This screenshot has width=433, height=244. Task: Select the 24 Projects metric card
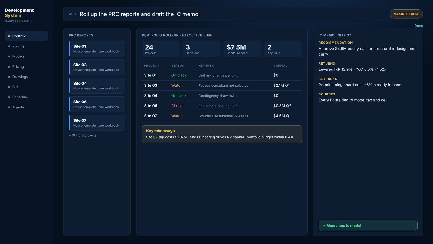[160, 49]
